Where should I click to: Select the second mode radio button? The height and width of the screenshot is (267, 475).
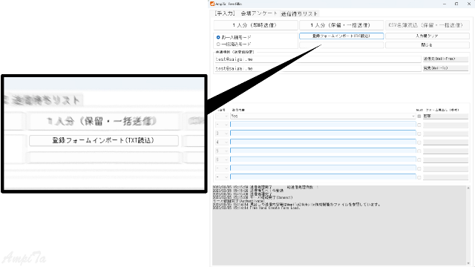pyautogui.click(x=218, y=44)
